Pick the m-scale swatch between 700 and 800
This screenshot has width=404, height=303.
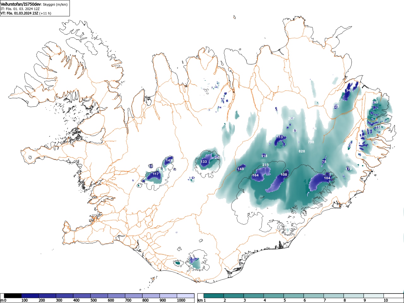(x=134, y=296)
